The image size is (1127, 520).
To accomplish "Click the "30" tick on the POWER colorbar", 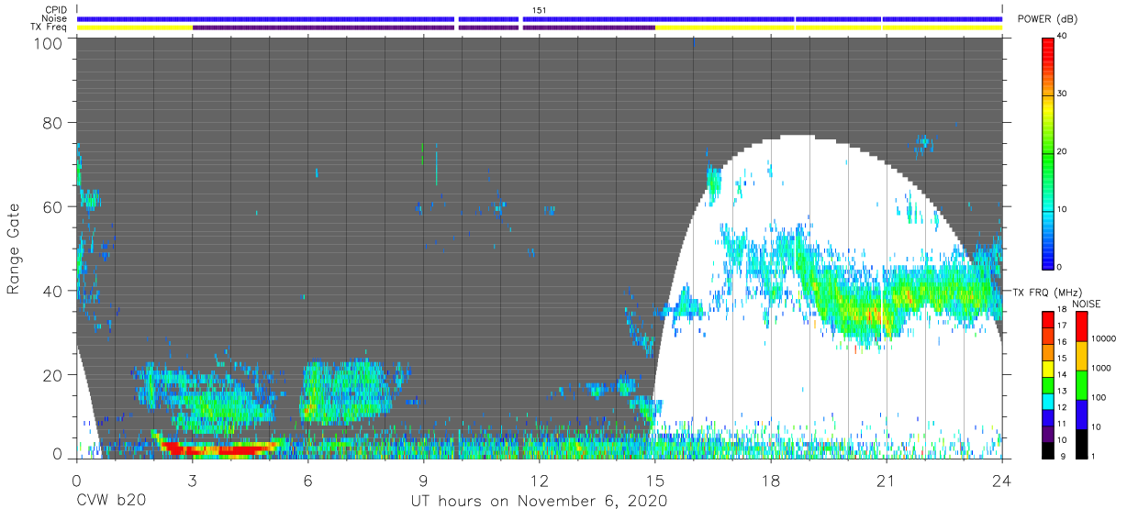I will click(x=1063, y=94).
